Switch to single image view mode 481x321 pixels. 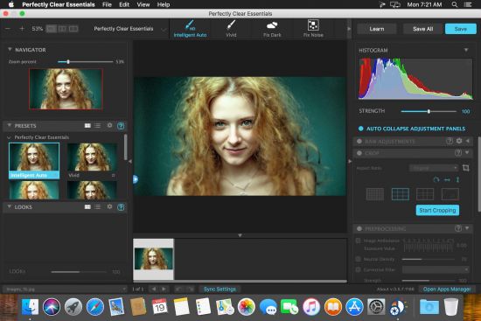(x=52, y=29)
